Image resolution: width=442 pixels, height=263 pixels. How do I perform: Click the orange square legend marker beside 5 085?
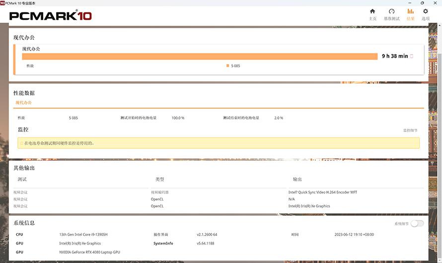pyautogui.click(x=227, y=66)
